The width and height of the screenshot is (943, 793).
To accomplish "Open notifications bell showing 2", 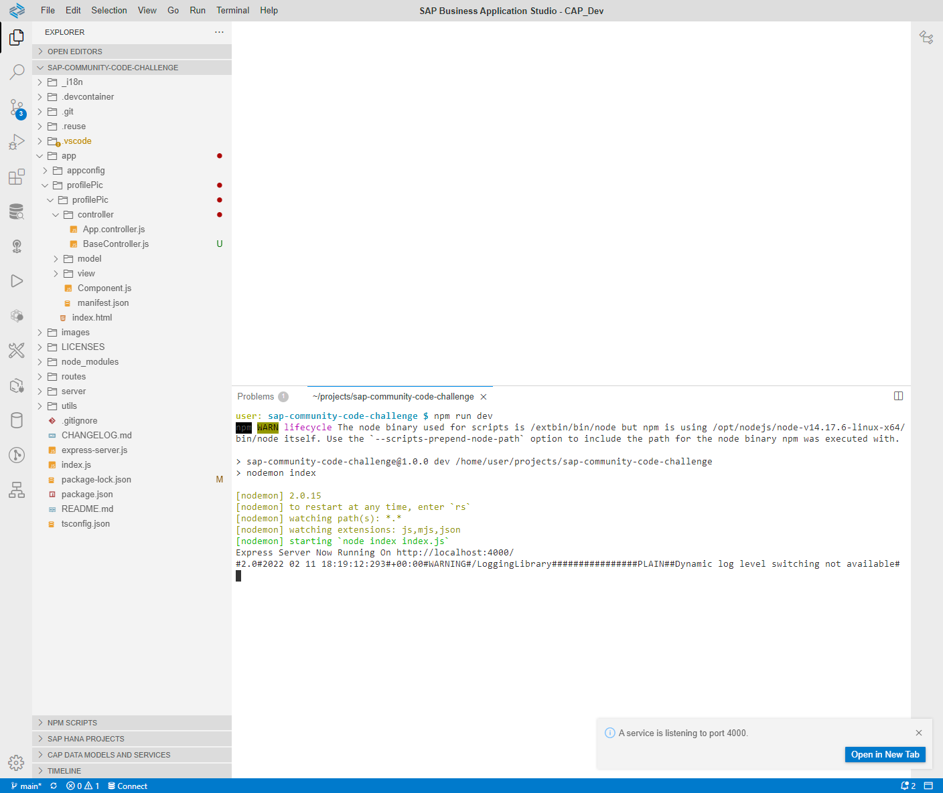I will [x=908, y=786].
